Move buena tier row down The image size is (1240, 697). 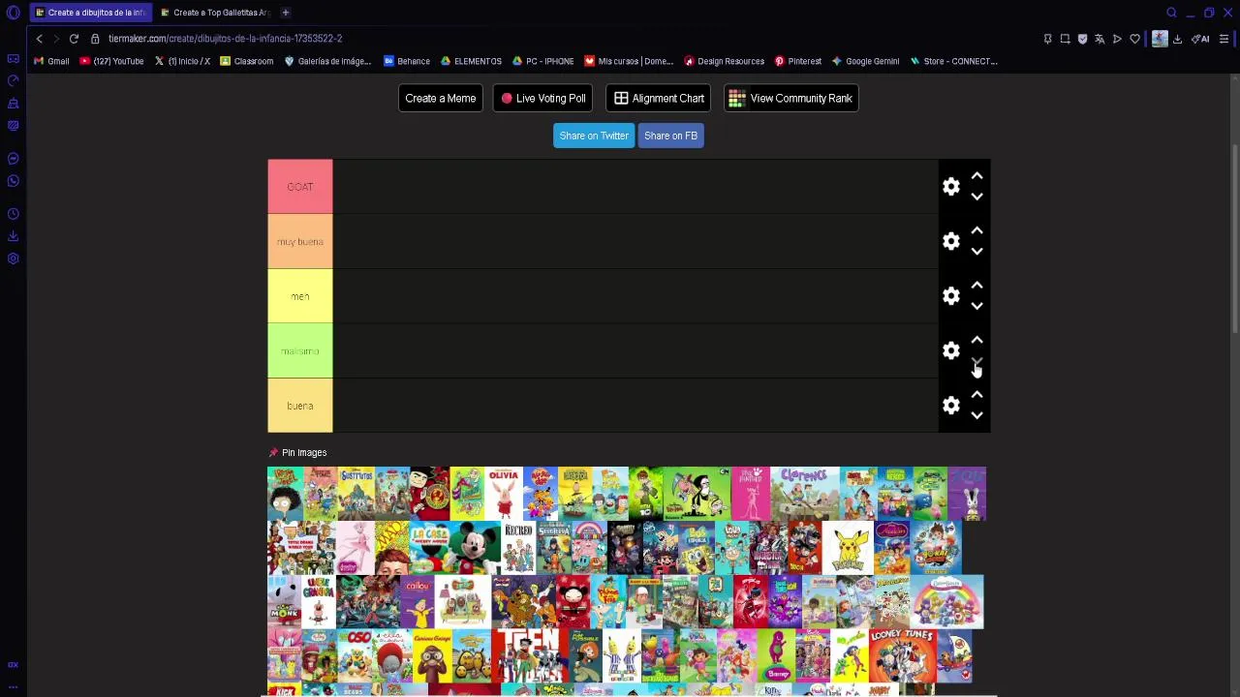(x=976, y=416)
